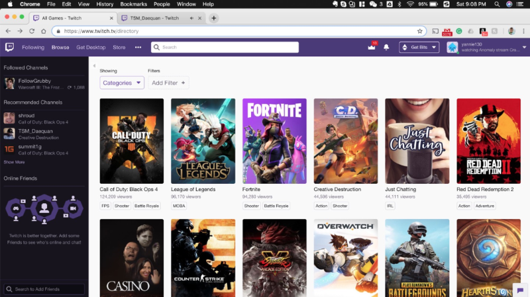Open the People menu
The width and height of the screenshot is (530, 297).
pos(162,4)
